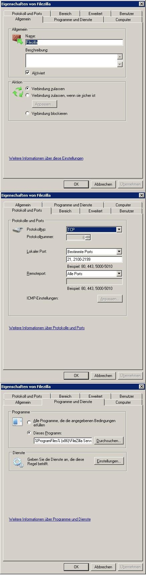
Task: Open Benutzer tab in the Allgemein view window
Action: (x=127, y=13)
